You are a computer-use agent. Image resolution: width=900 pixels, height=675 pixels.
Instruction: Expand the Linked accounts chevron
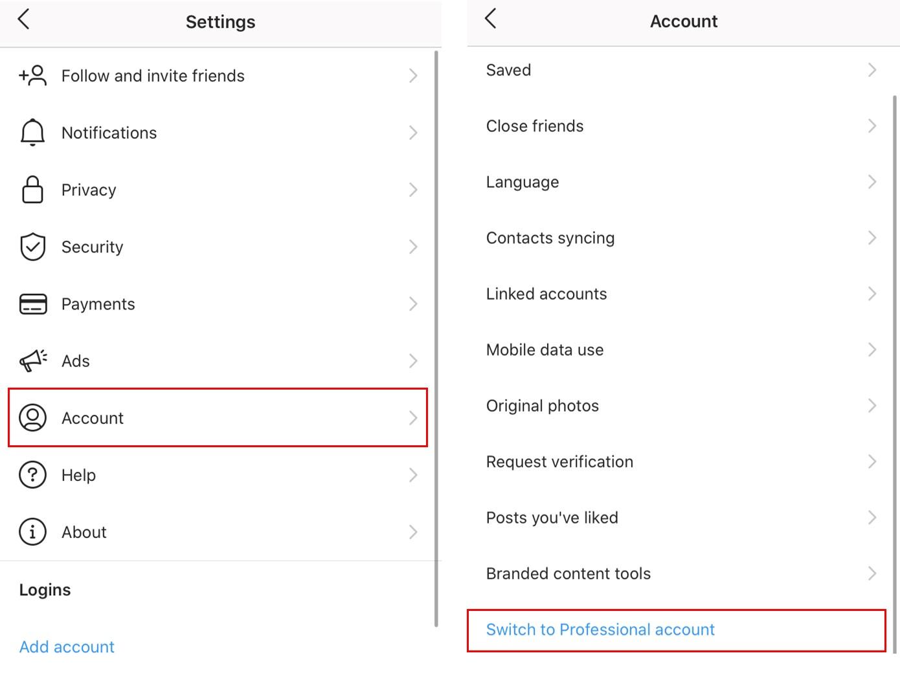tap(872, 294)
